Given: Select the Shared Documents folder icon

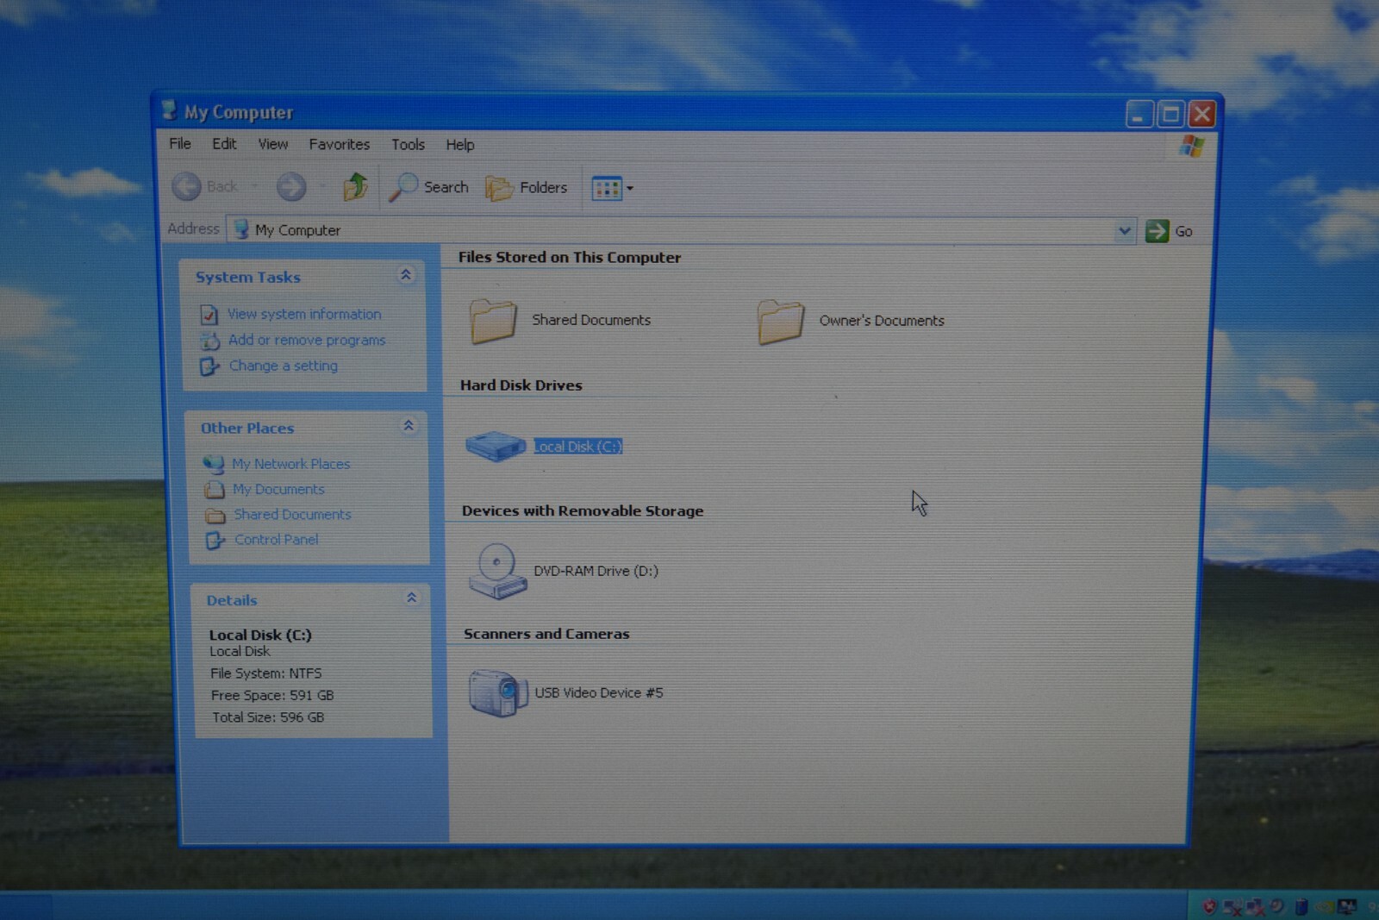Looking at the screenshot, I should point(493,321).
